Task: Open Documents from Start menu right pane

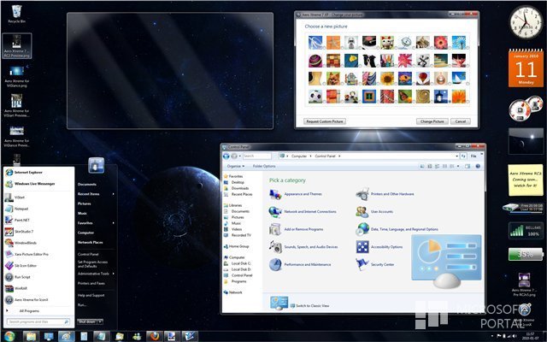Action: [x=87, y=185]
